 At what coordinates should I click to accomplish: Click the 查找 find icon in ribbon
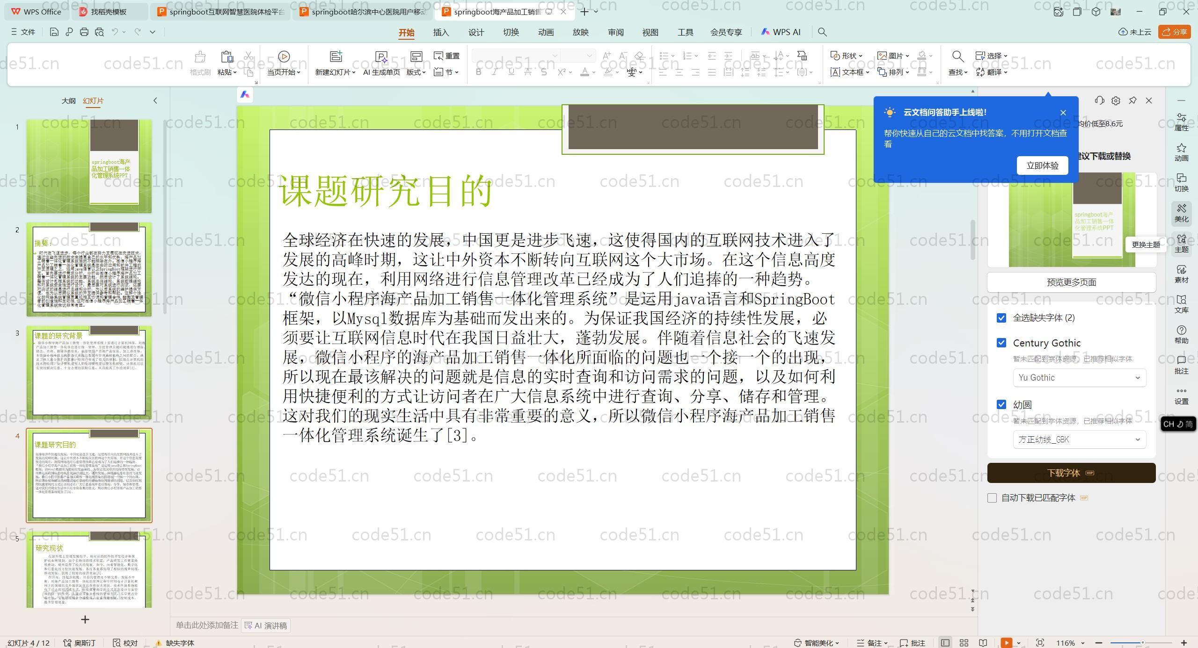957,57
